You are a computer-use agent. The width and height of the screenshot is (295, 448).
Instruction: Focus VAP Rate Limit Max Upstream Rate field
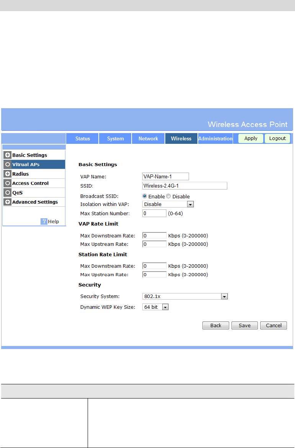(x=154, y=244)
